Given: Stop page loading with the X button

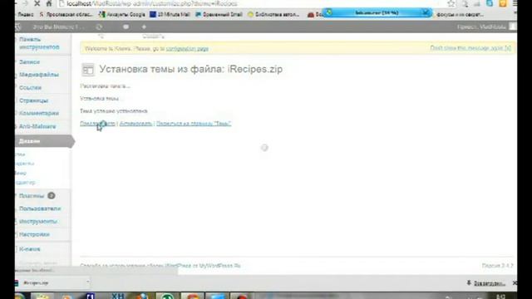Looking at the screenshot, I should pos(37,3).
